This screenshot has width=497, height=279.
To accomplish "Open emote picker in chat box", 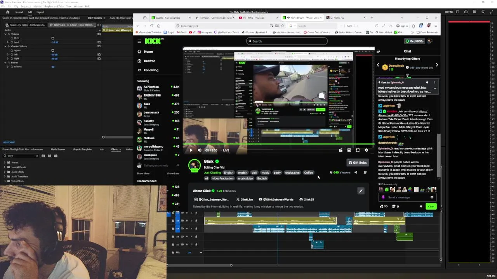I will click(432, 197).
